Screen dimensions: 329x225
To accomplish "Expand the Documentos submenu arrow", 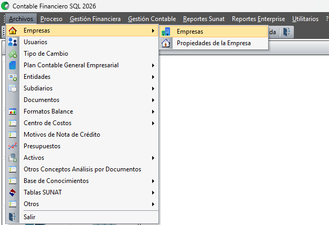I will point(153,100).
